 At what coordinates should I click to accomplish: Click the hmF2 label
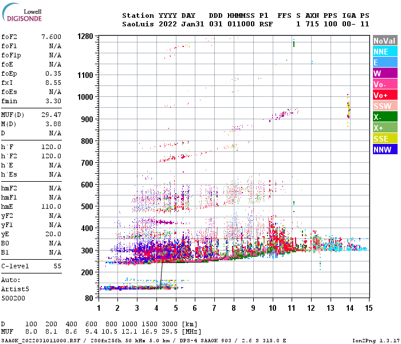[x=9, y=189]
